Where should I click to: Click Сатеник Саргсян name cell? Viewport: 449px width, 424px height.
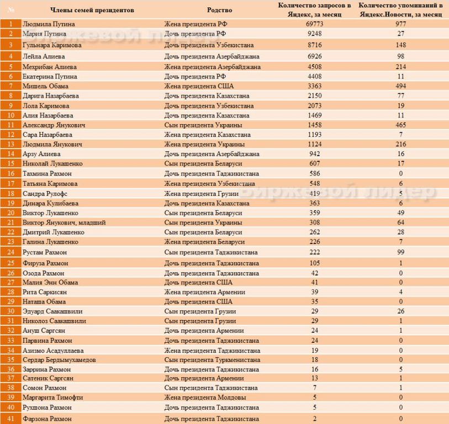tap(48, 379)
